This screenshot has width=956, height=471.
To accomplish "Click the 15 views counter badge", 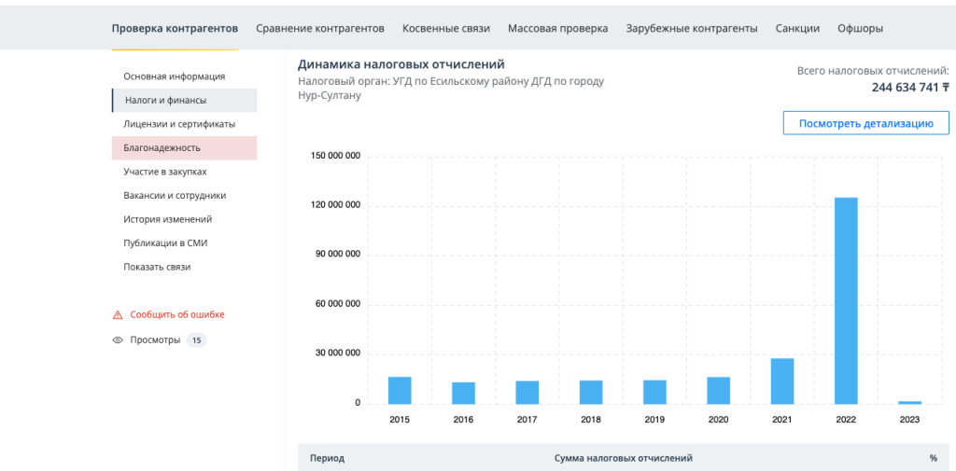I will pos(196,340).
